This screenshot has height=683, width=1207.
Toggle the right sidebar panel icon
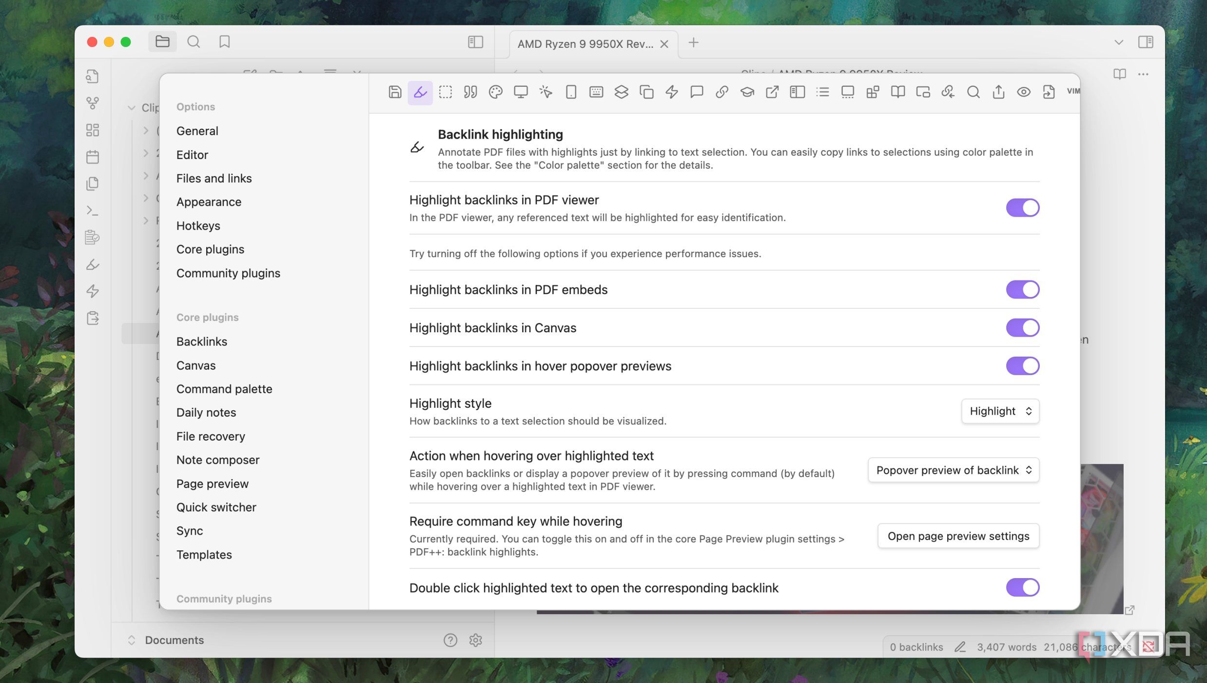(x=1146, y=42)
